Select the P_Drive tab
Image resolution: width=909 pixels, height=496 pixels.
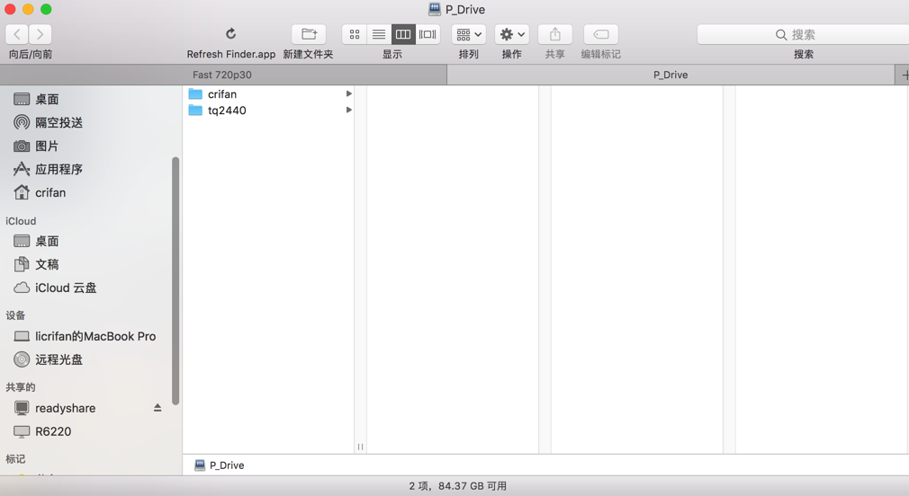coord(670,75)
